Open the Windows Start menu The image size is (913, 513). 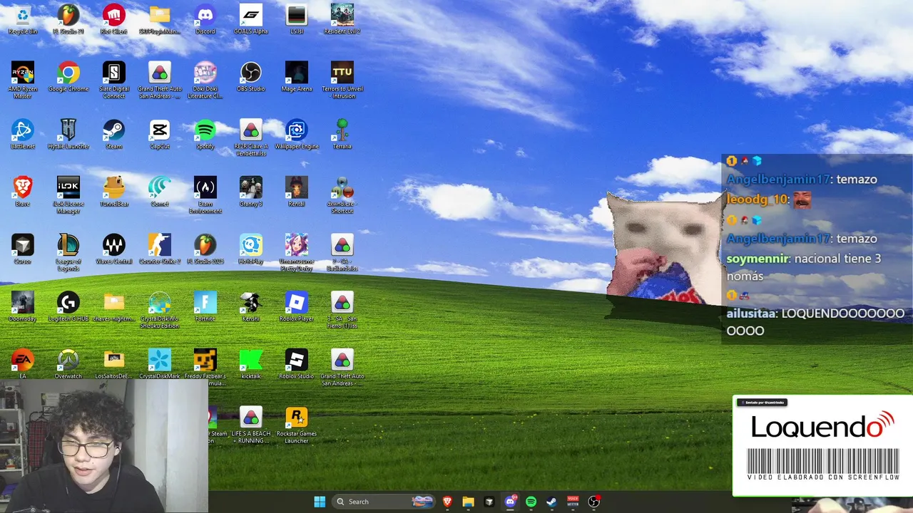click(320, 502)
